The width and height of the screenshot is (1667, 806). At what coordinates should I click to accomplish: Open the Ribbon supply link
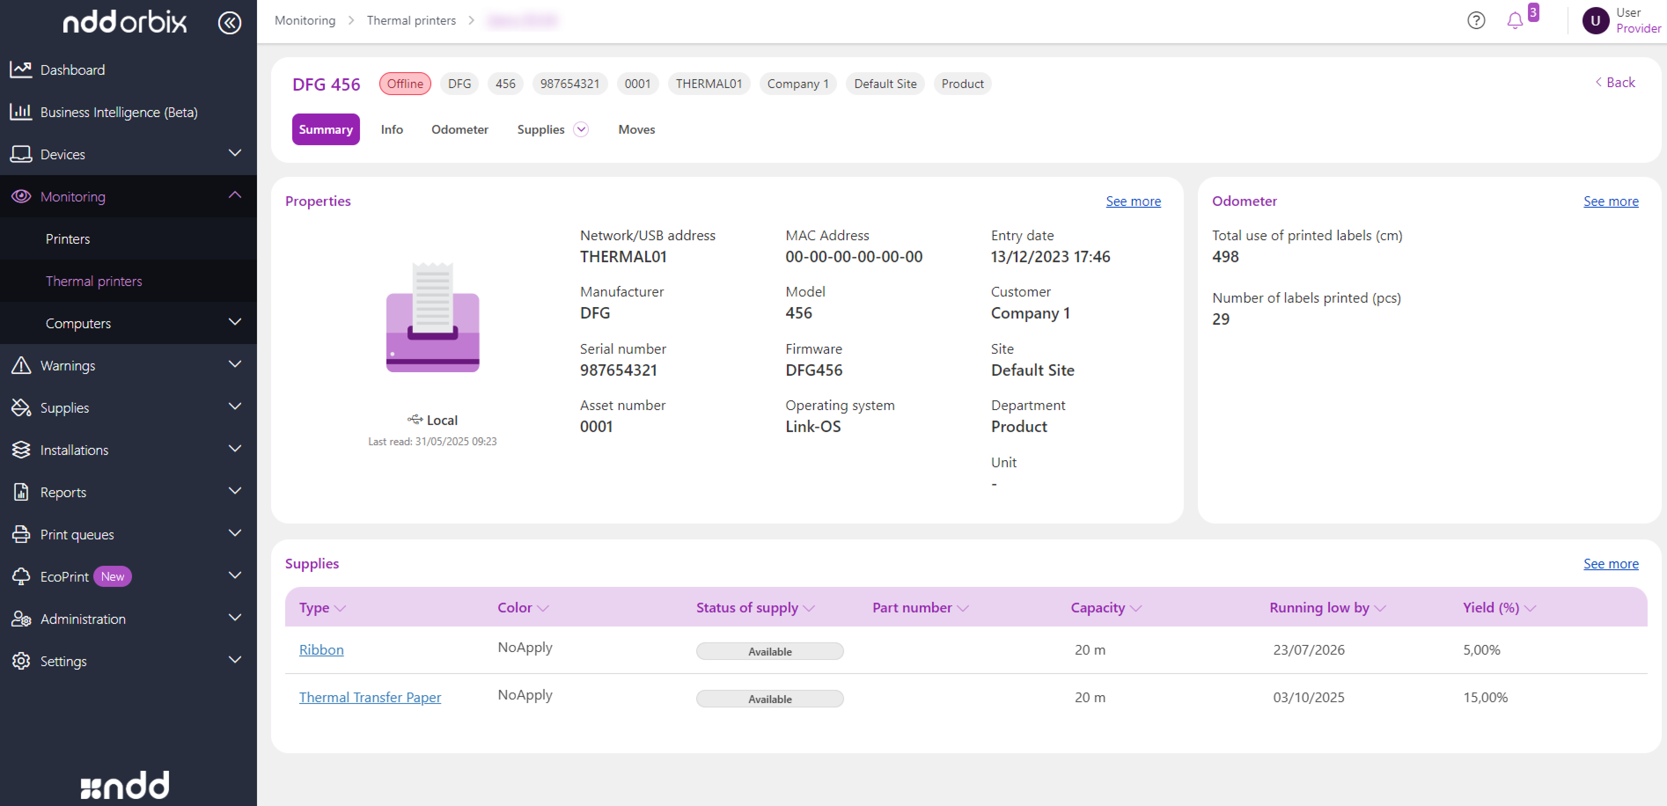321,649
